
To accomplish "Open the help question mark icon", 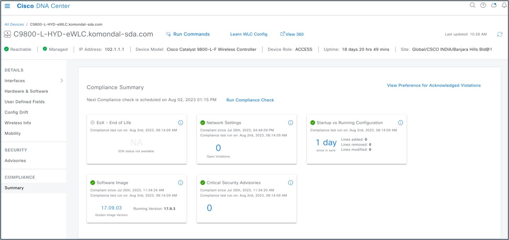I will point(483,5).
